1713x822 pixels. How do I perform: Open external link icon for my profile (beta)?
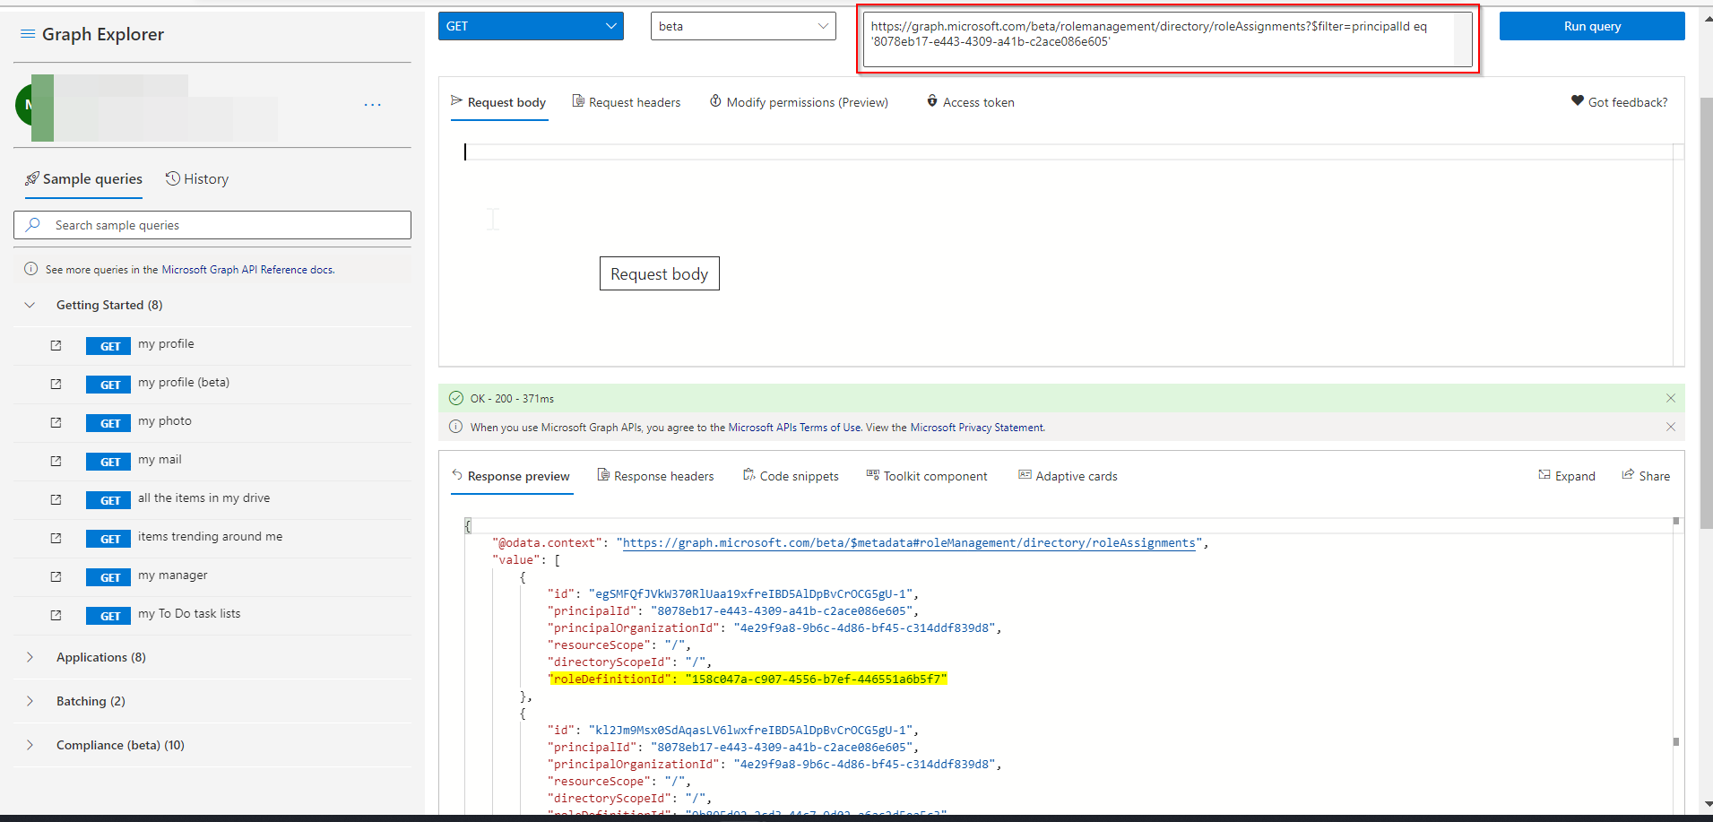click(x=56, y=384)
